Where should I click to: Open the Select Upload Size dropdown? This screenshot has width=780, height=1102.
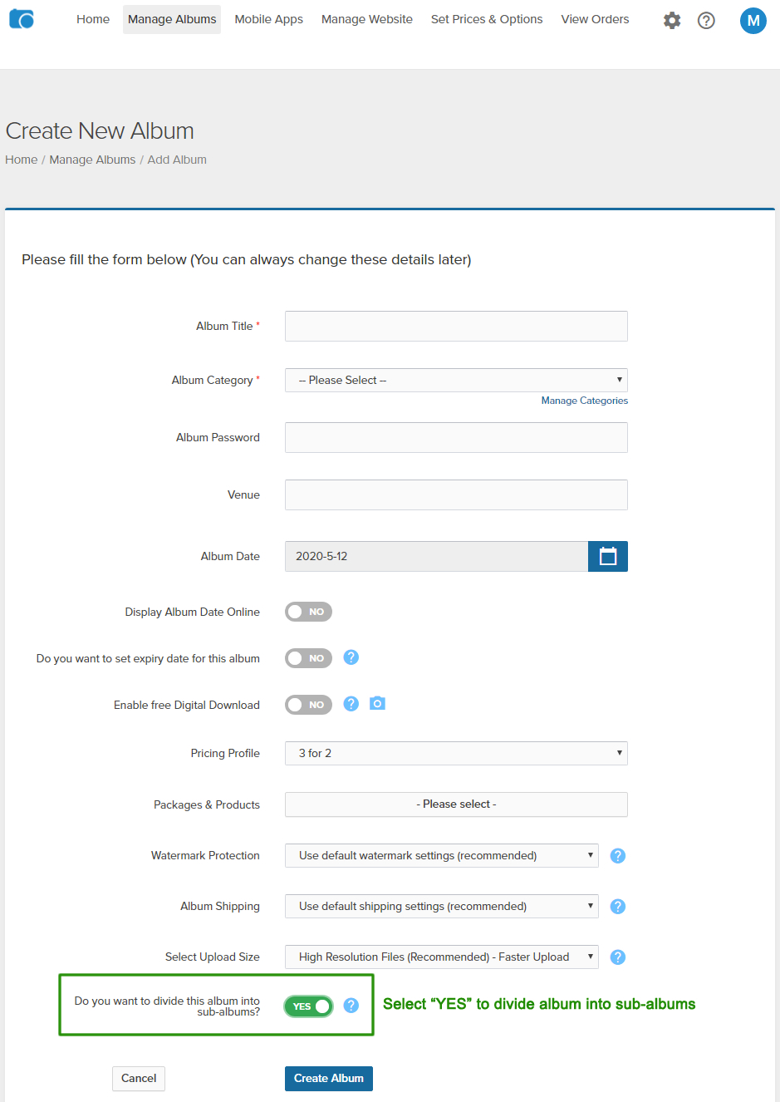pos(441,957)
